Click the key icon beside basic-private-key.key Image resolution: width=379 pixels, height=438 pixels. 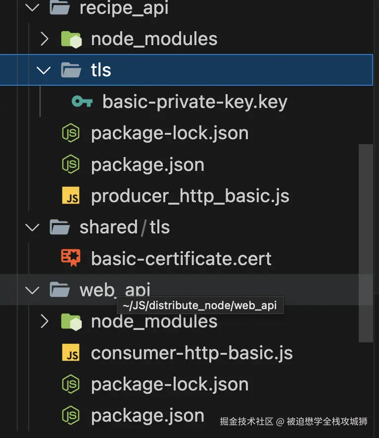click(82, 102)
